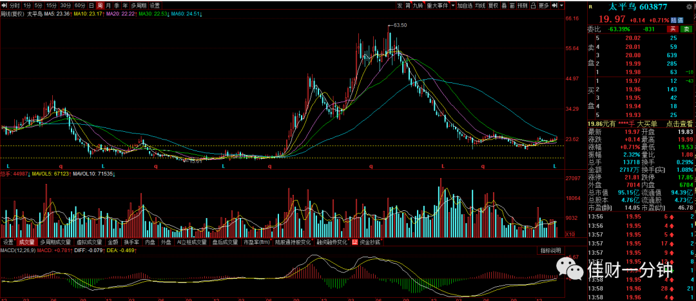Select the 金额 indicator tab

click(113, 242)
